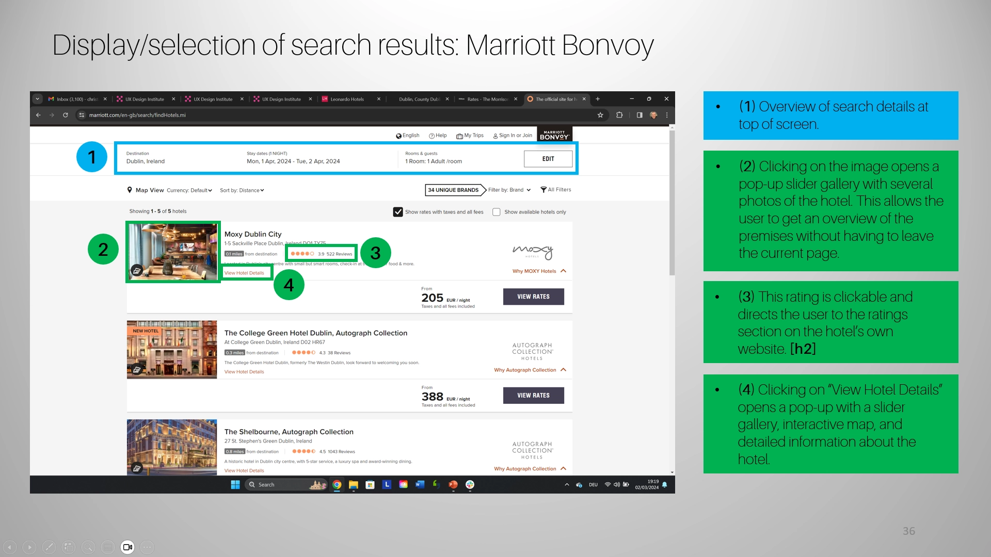Click the zoom magnifier slideshow control
Screen dimensions: 991x557
88,547
